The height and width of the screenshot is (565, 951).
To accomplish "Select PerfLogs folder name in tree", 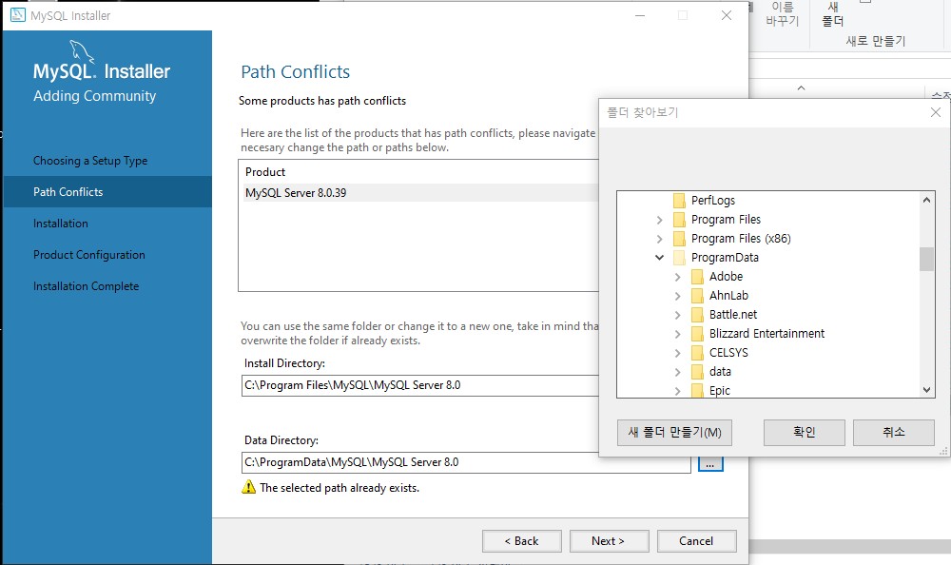I will 713,201.
